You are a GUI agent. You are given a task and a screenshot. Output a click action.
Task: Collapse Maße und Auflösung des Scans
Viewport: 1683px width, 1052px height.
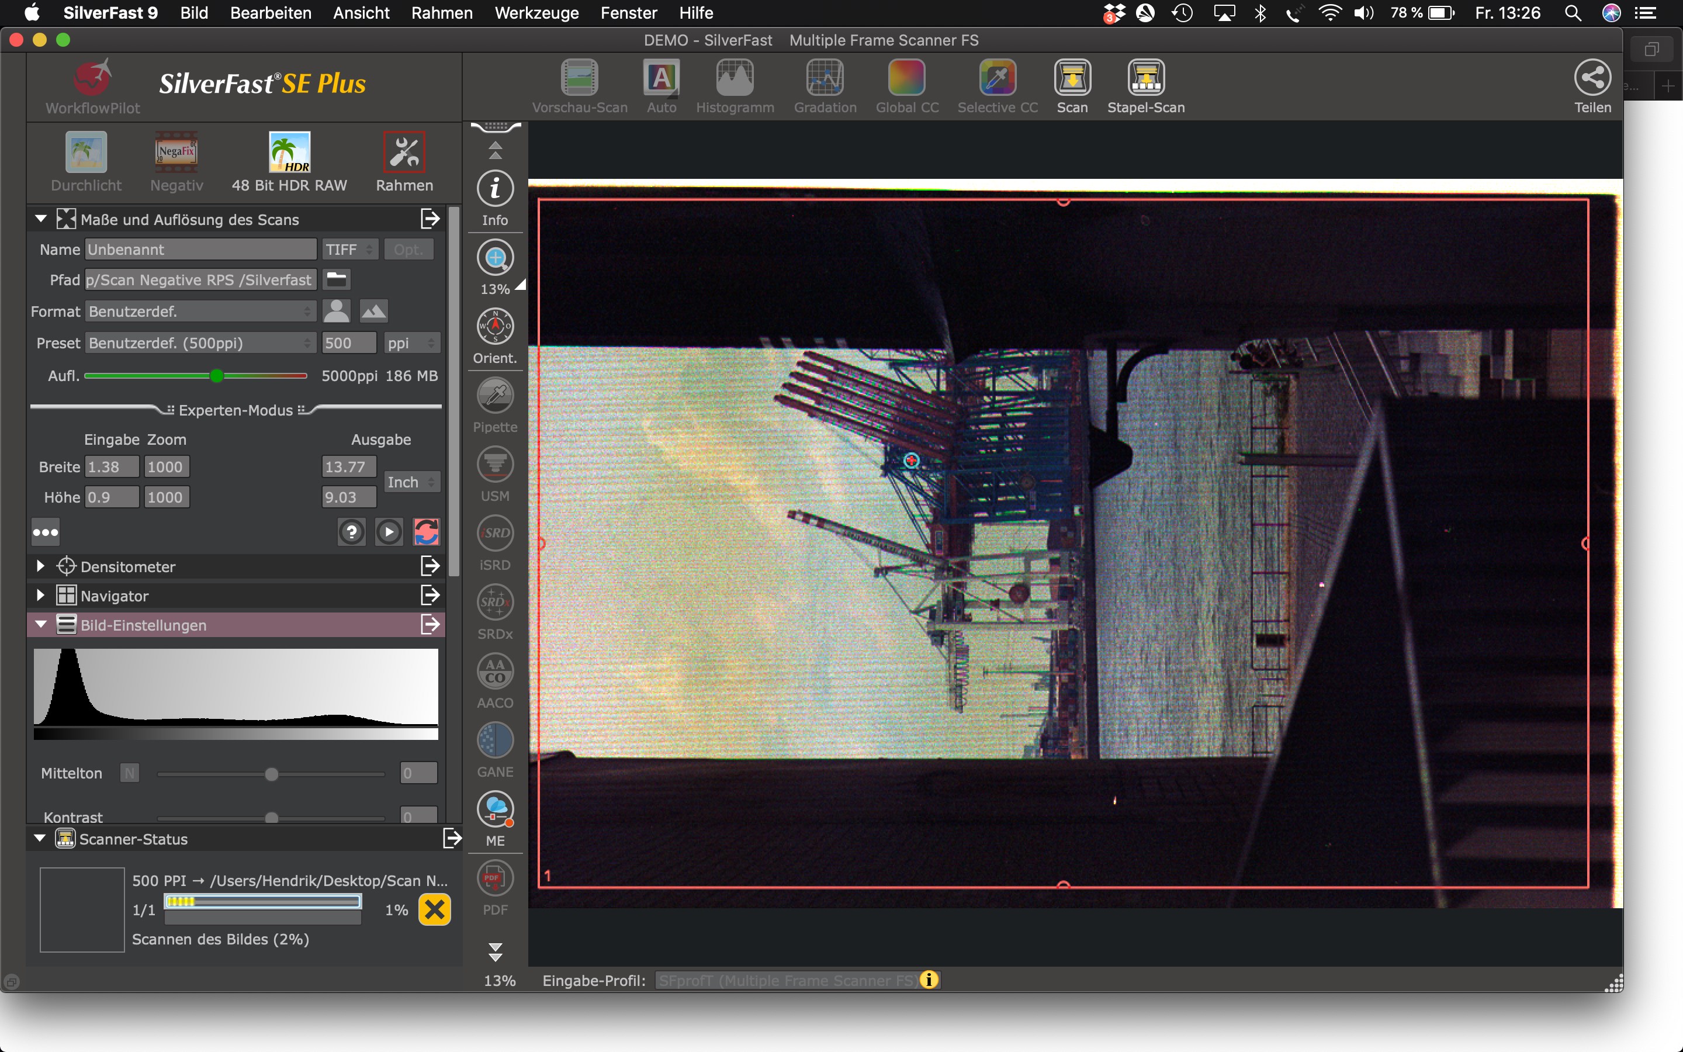pyautogui.click(x=40, y=219)
